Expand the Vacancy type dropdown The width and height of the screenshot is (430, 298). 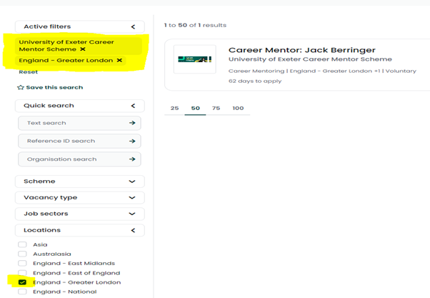(x=132, y=198)
